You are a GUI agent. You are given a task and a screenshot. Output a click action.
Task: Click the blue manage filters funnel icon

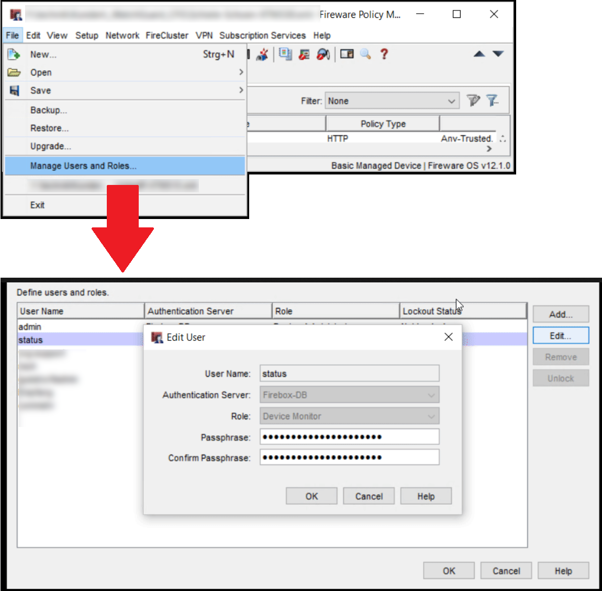coord(492,101)
